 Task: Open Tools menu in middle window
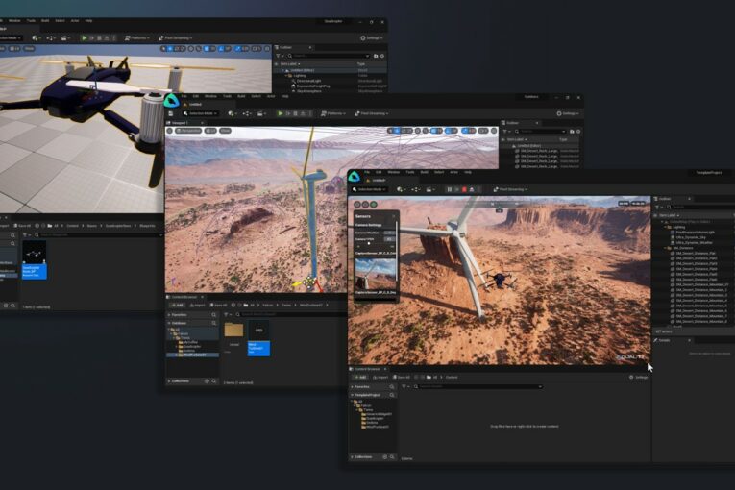(x=228, y=96)
